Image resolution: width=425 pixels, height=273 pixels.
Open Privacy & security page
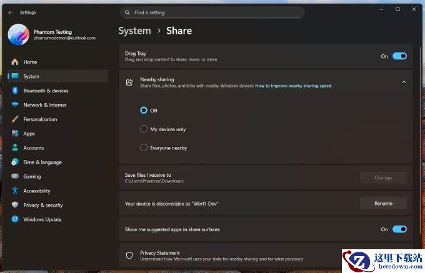click(x=57, y=205)
